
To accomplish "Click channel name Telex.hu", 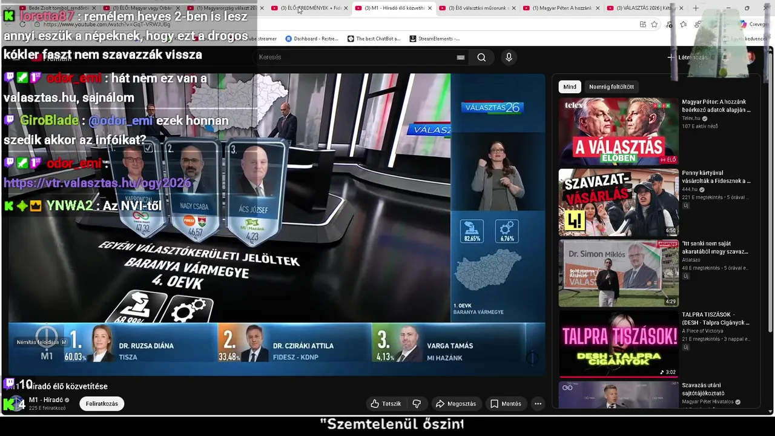I will (691, 118).
